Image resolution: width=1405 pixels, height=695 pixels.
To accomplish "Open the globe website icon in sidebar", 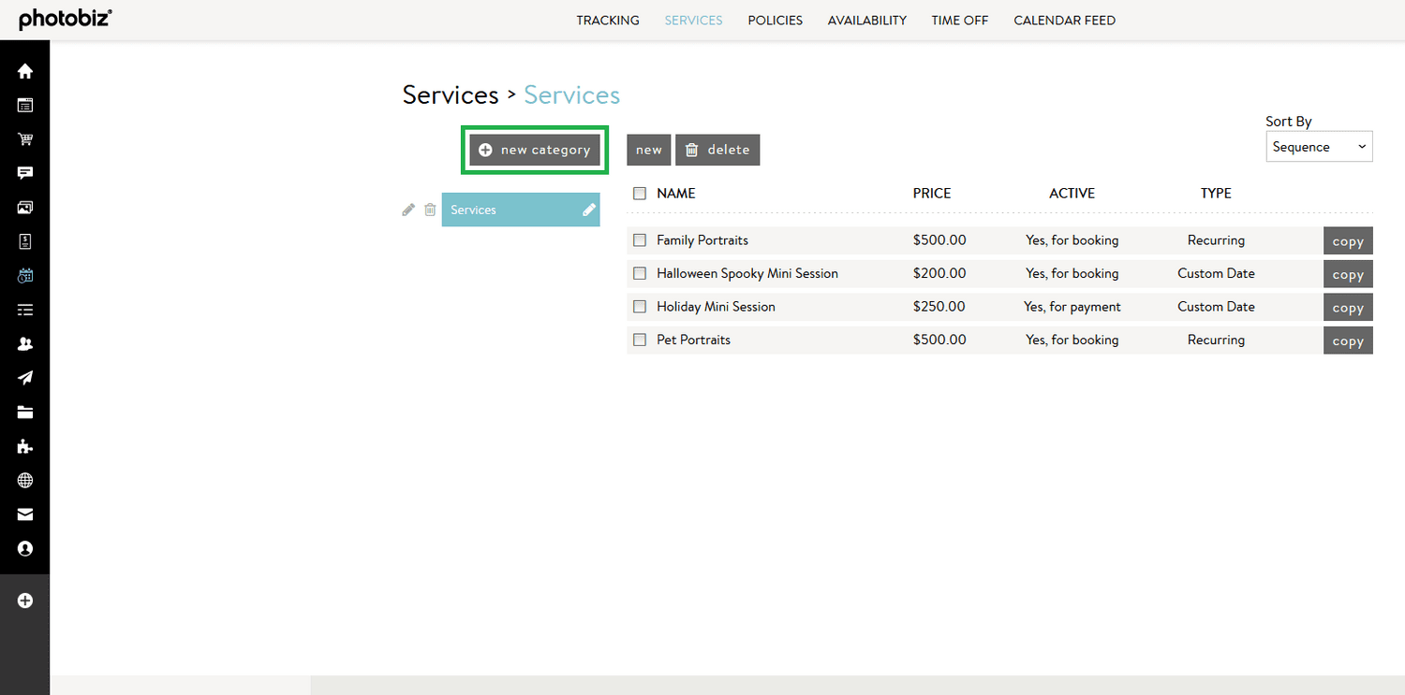I will click(x=25, y=480).
